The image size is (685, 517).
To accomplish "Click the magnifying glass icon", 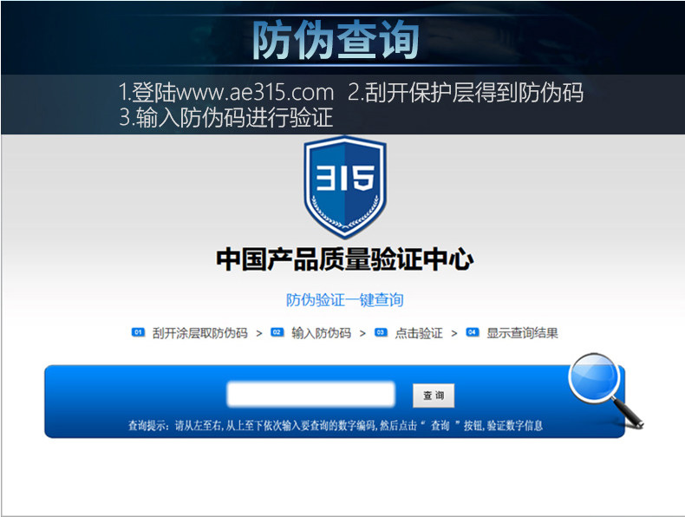I will pos(605,389).
